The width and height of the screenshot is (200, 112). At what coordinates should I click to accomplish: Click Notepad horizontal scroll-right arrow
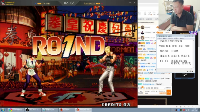(x=192, y=69)
